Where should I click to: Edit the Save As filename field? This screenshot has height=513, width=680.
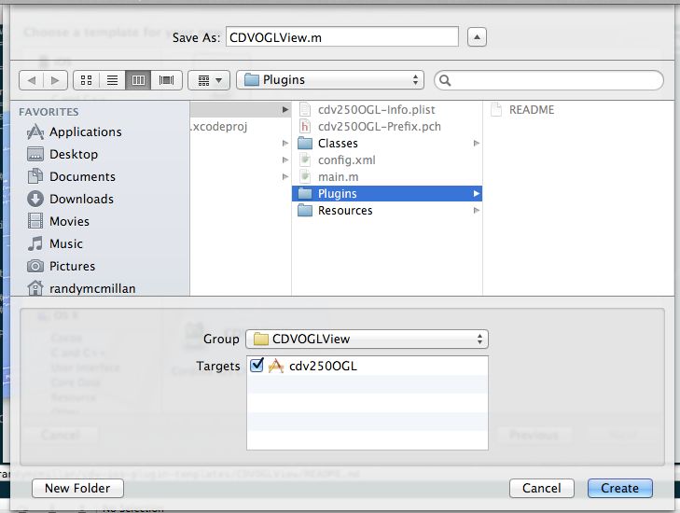[342, 37]
